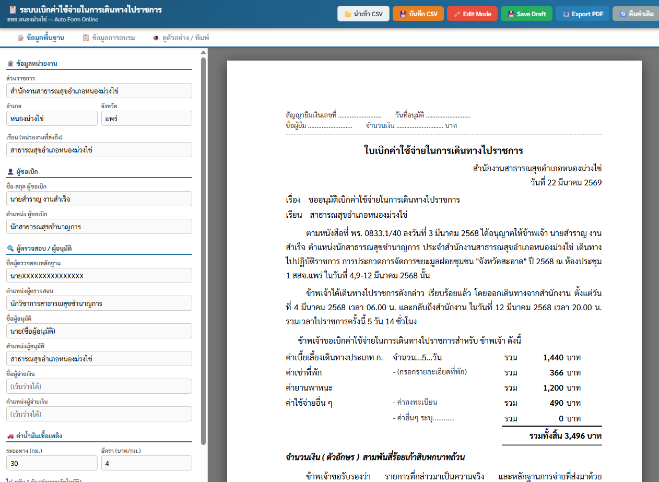Click the magnifier icon beside ผู้ตรวจสอบ / ผู้อนุมัติ
This screenshot has width=659, height=482.
10,248
